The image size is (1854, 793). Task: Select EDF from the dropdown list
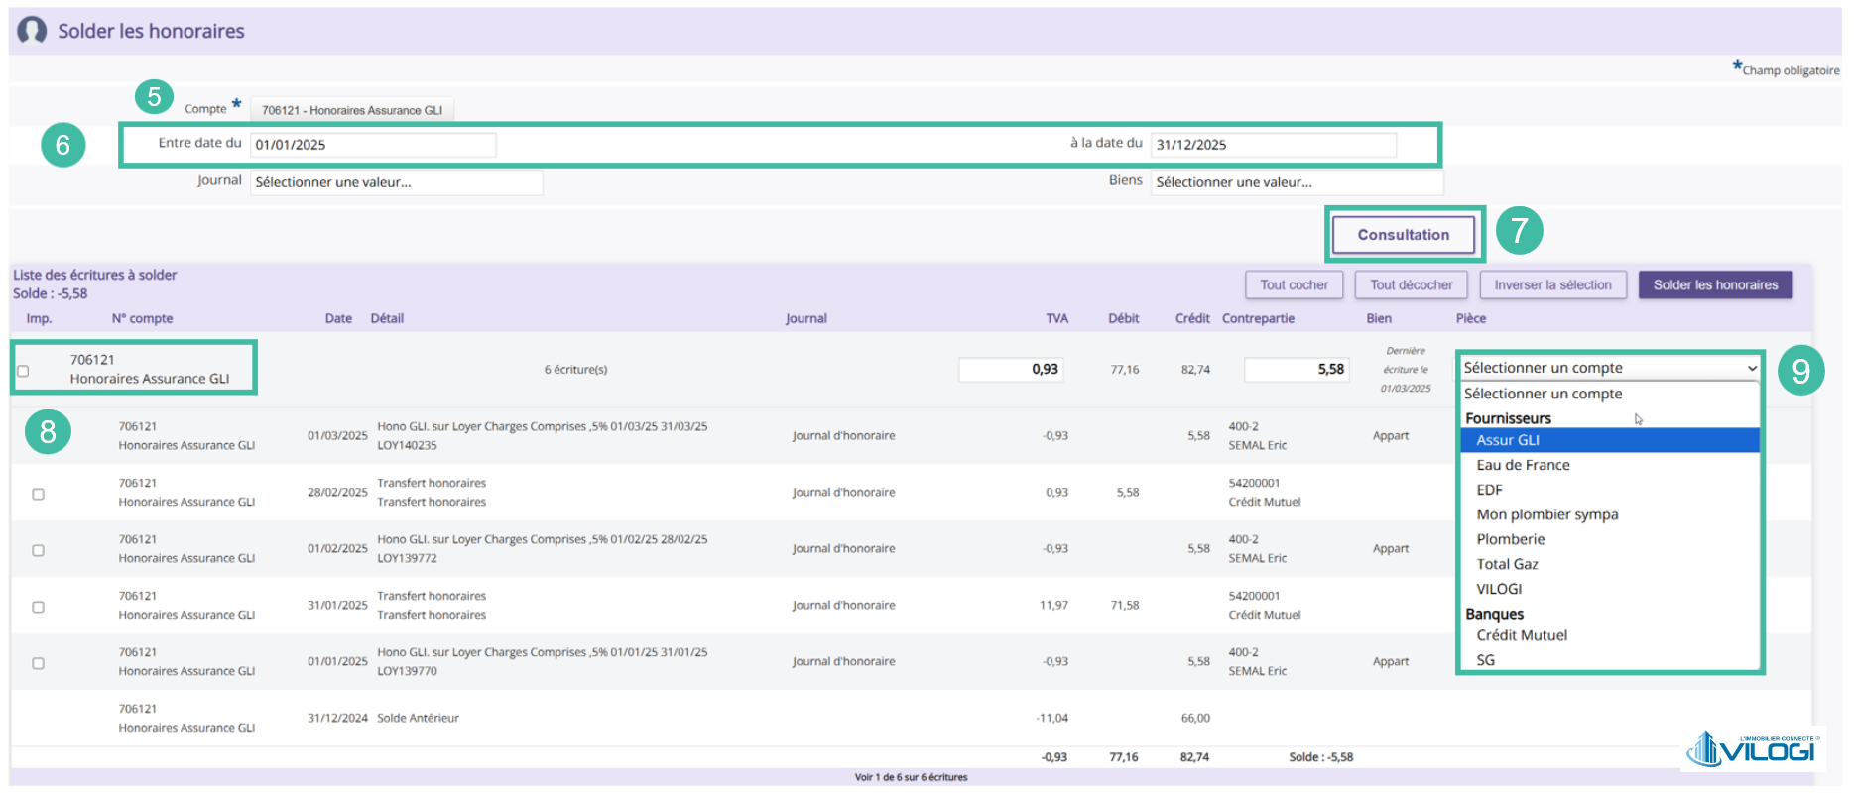click(1610, 490)
